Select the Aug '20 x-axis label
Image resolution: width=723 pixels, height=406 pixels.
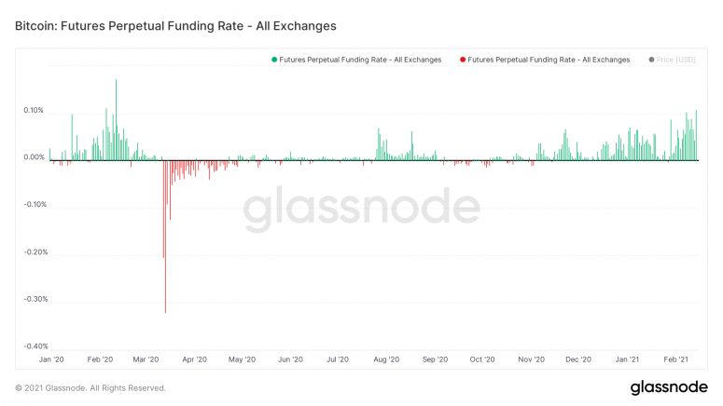[x=386, y=359]
